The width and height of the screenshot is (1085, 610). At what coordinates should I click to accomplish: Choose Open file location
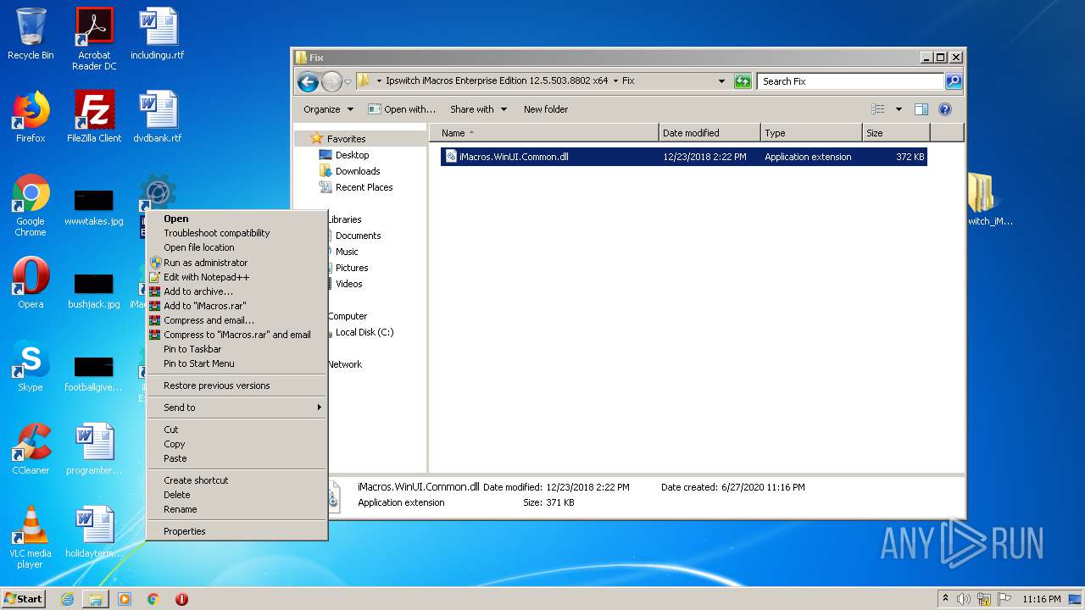tap(237, 247)
